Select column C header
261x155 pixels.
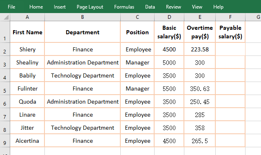tap(137, 17)
